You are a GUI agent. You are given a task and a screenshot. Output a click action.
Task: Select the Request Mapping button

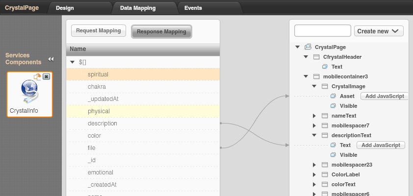(99, 31)
